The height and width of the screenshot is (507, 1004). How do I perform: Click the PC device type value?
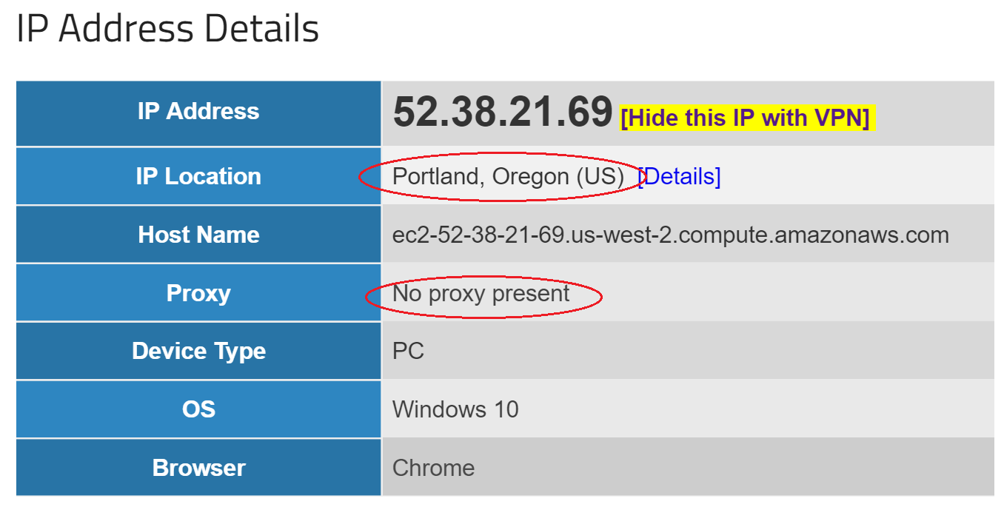coord(408,351)
